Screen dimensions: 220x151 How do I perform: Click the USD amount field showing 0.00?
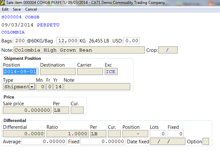coord(131,41)
